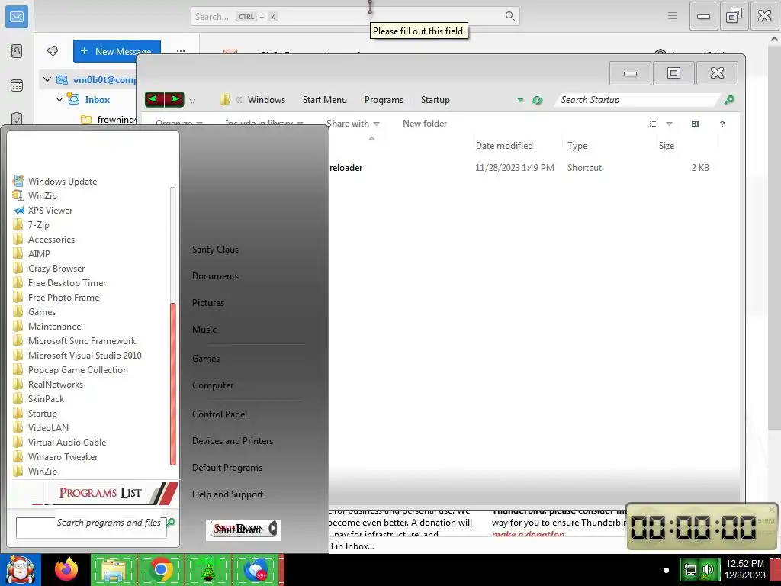Image resolution: width=781 pixels, height=586 pixels.
Task: Open the Thunderbird Mail space icon
Action: click(17, 17)
